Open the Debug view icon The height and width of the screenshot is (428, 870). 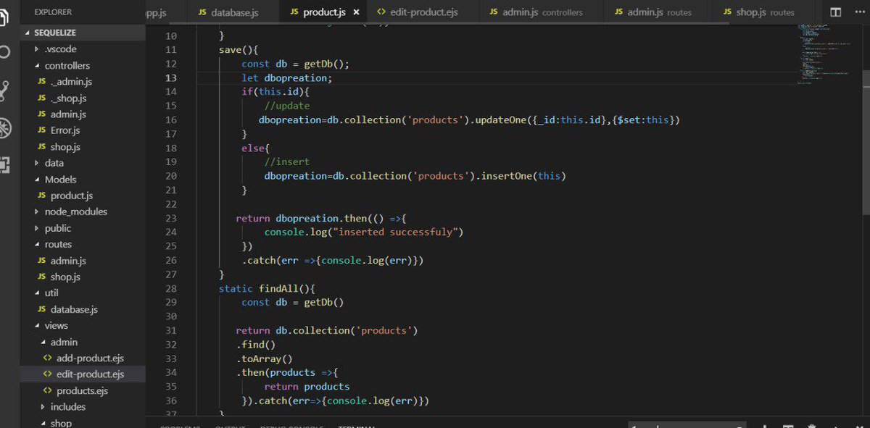[x=4, y=127]
